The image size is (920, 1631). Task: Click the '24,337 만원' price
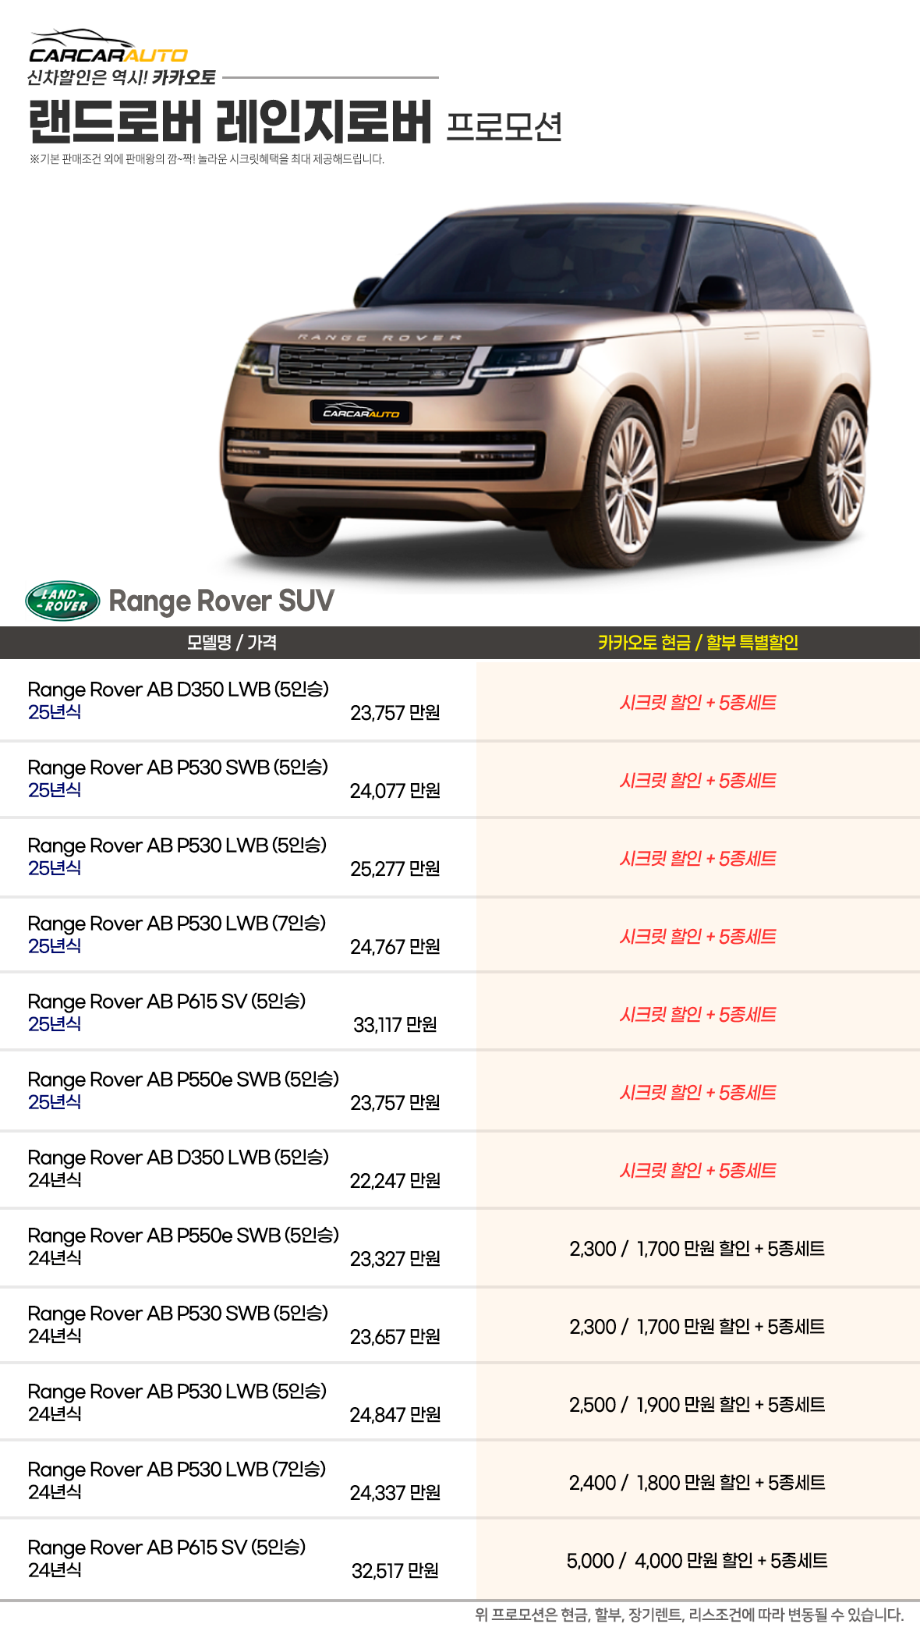[395, 1493]
